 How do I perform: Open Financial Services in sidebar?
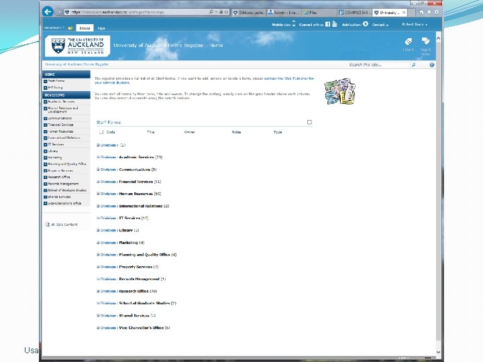[60, 125]
